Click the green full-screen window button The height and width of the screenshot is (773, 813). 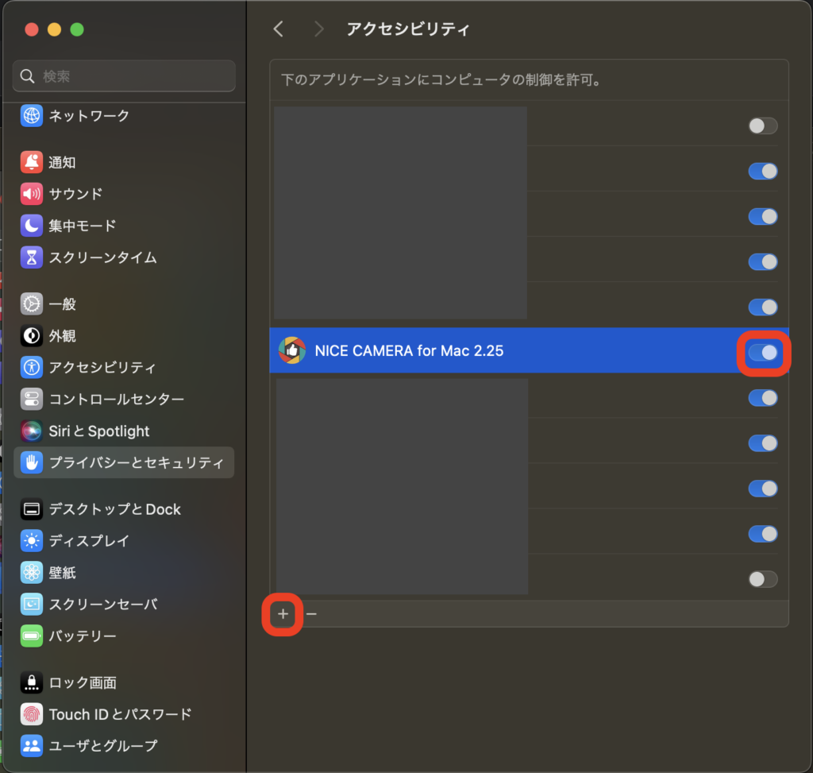point(77,29)
